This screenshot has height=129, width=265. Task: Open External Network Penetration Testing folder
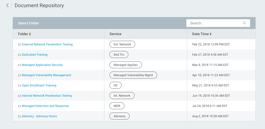click(x=47, y=44)
